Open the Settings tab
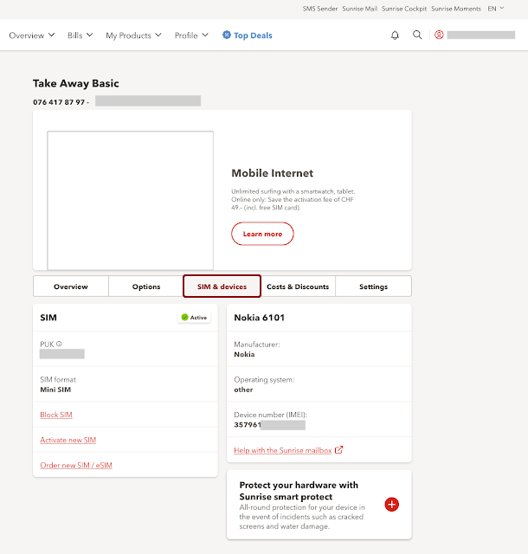Viewport: 528px width, 554px height. 373,287
